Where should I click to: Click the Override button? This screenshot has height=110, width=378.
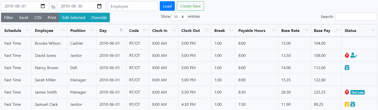[99, 17]
